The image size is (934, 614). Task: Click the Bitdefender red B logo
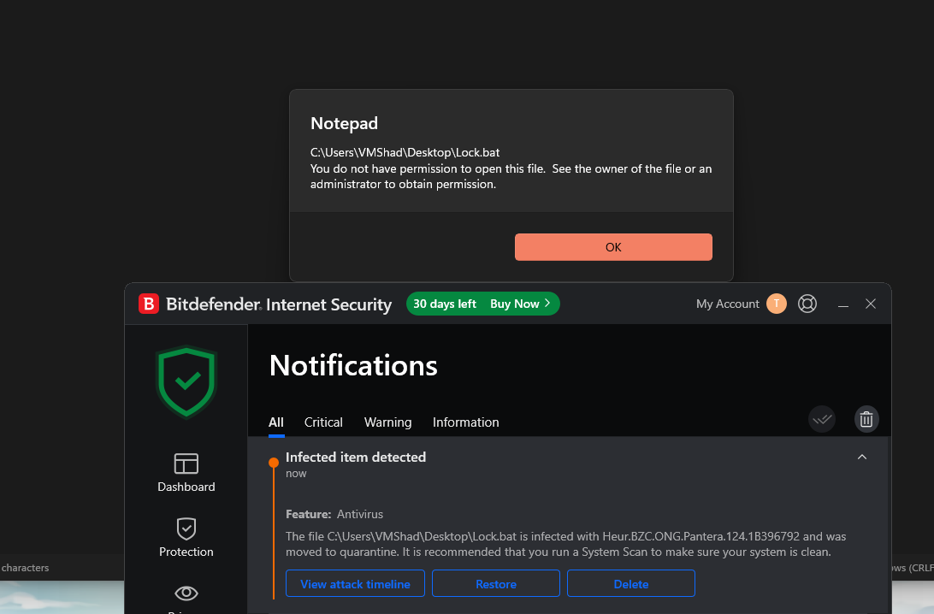coord(148,304)
